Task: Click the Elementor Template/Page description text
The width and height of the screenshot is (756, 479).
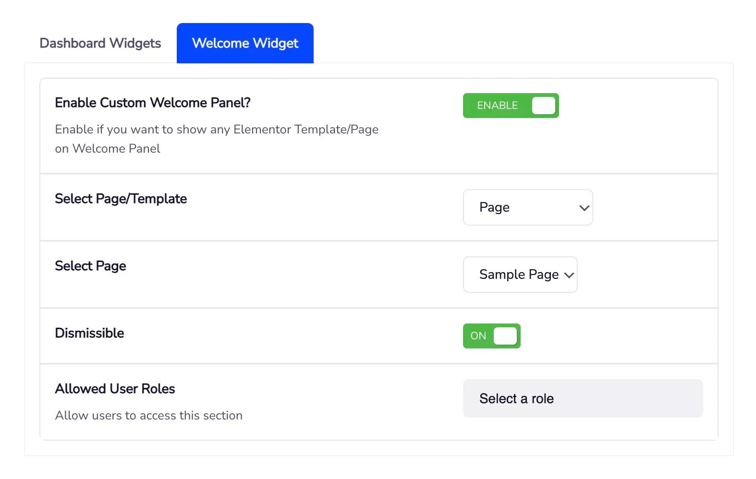Action: coord(217,139)
